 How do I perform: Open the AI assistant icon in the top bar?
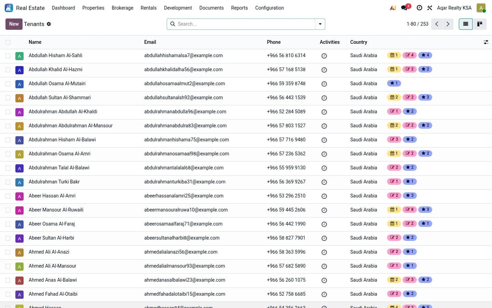coord(393,8)
